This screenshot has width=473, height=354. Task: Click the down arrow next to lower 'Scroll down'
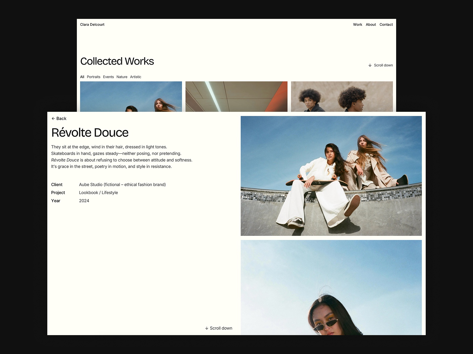point(206,328)
